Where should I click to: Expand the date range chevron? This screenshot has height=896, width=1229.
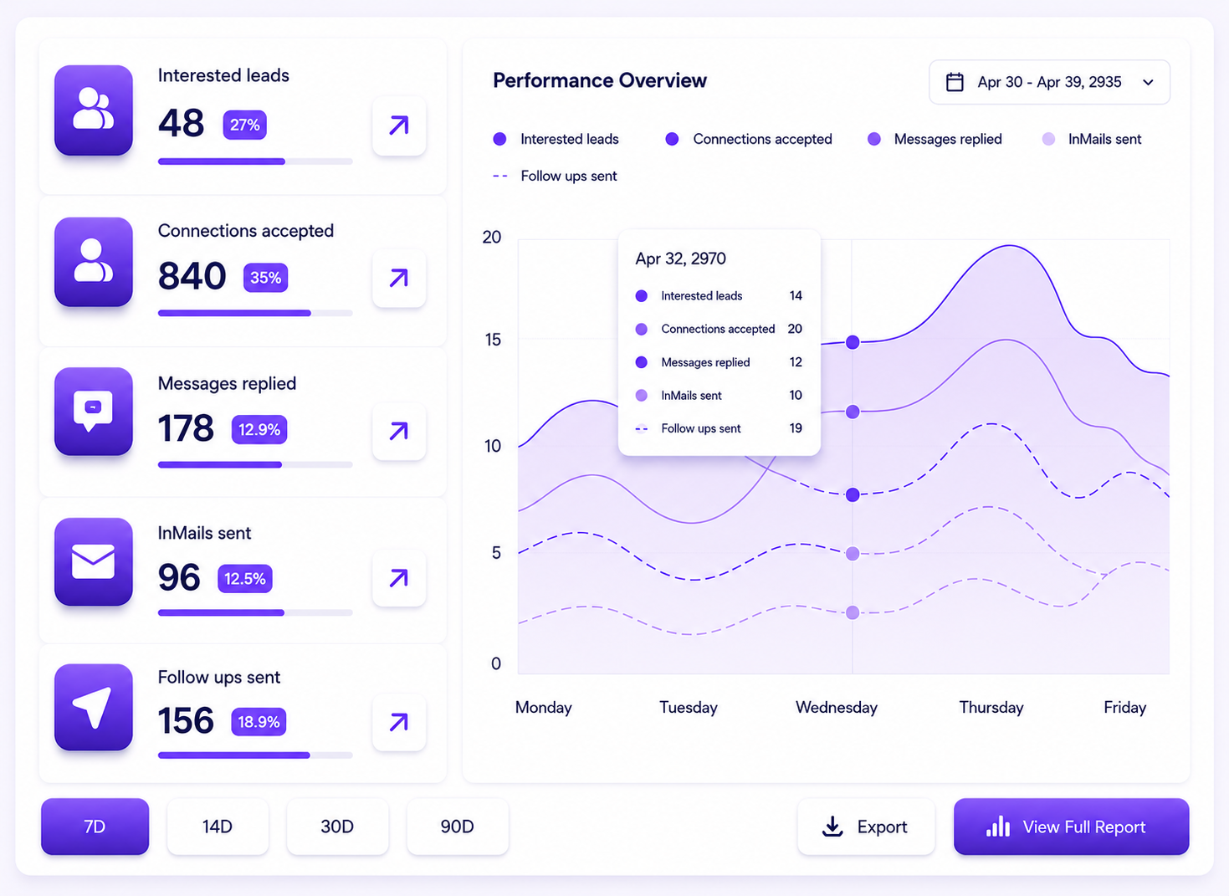point(1148,82)
